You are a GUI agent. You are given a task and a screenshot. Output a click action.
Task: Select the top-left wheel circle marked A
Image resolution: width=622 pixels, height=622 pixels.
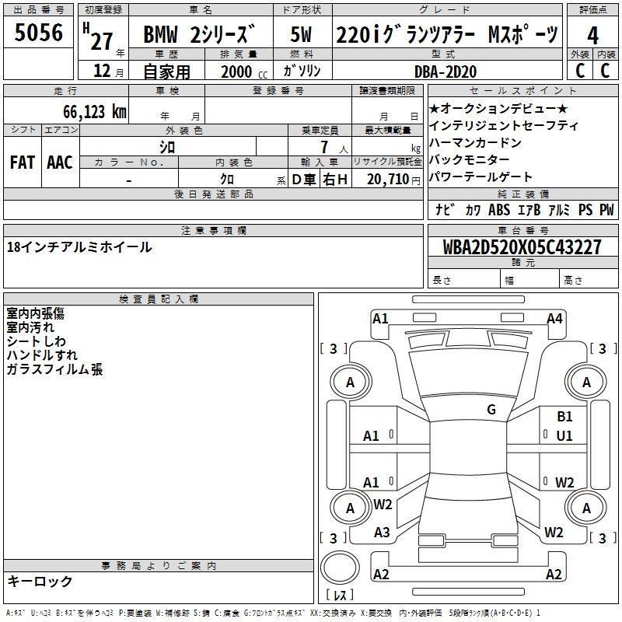pyautogui.click(x=350, y=382)
